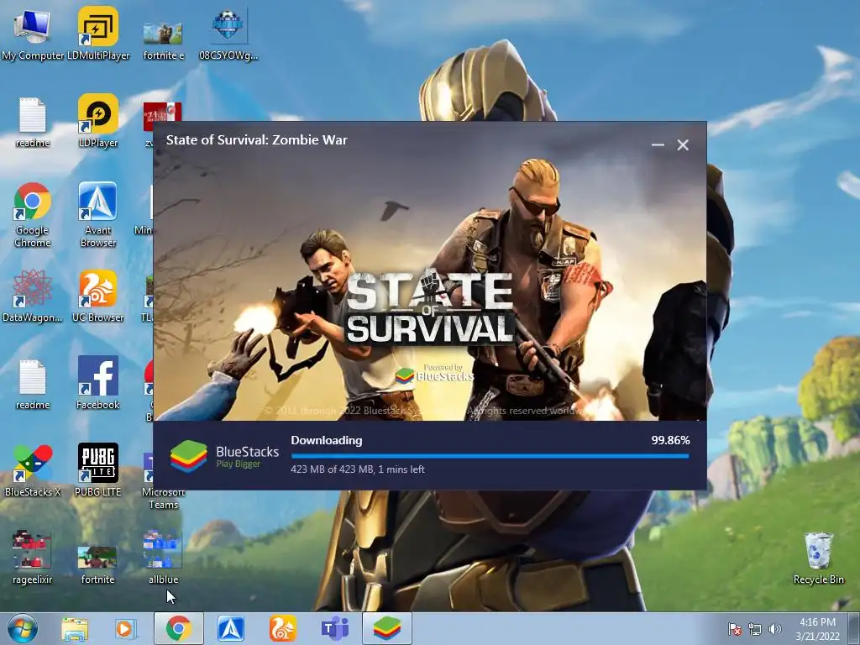Open Microsoft Teams desktop shortcut

click(x=164, y=481)
